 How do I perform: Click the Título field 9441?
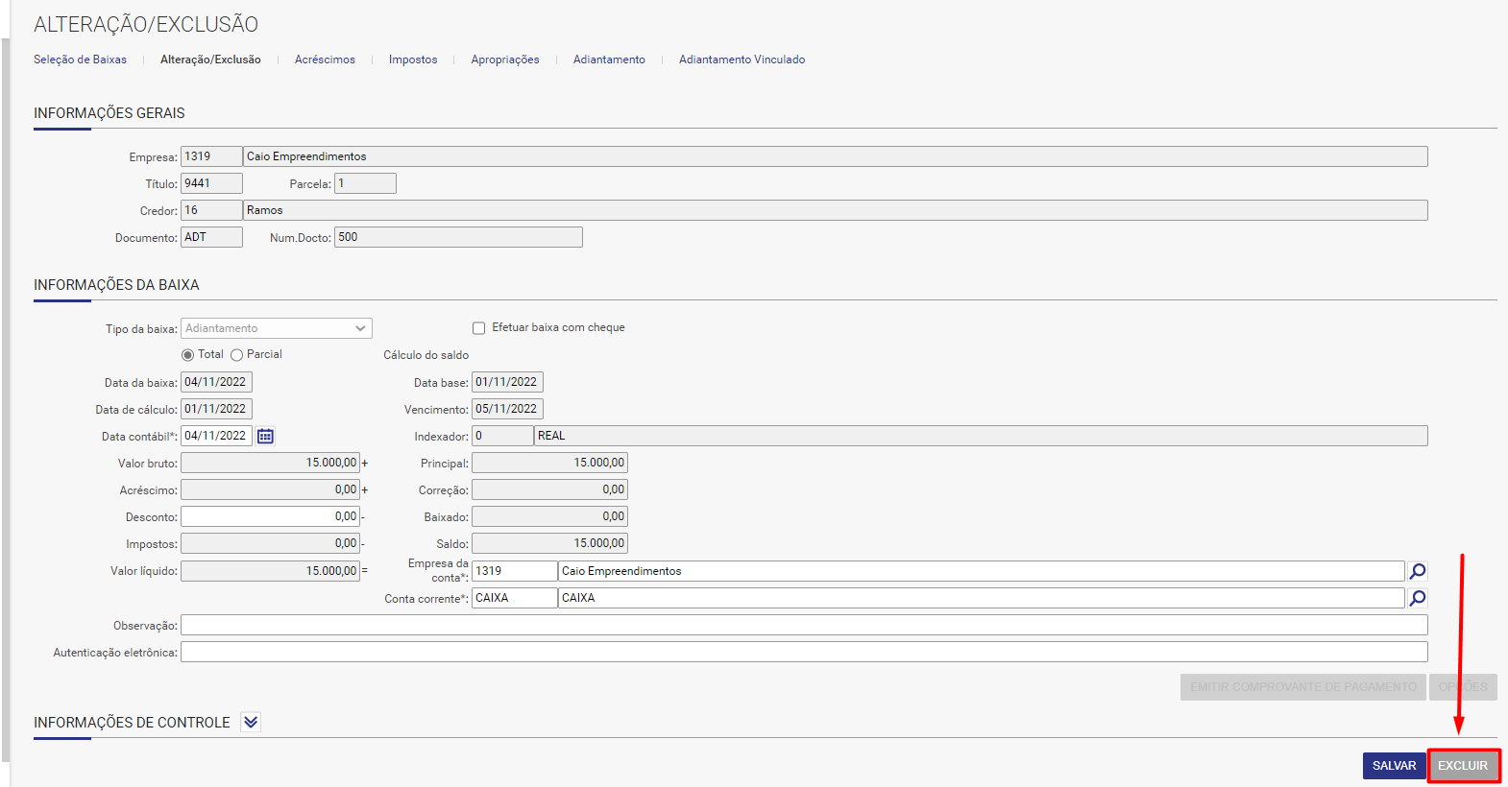pos(211,183)
